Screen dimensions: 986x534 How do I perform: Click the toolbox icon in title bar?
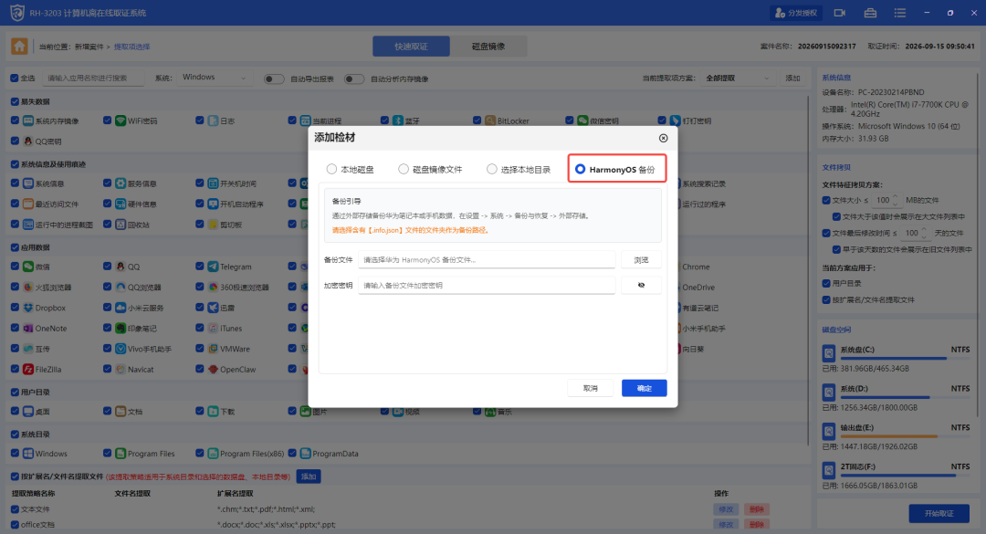coord(870,13)
